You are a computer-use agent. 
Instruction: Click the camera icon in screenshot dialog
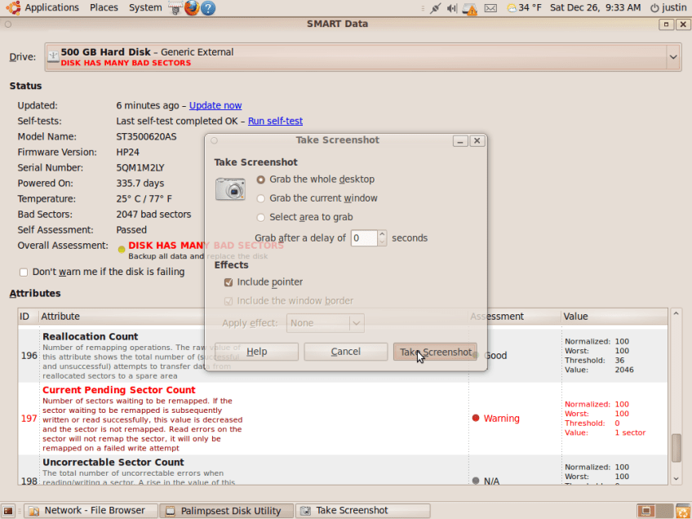pos(230,189)
